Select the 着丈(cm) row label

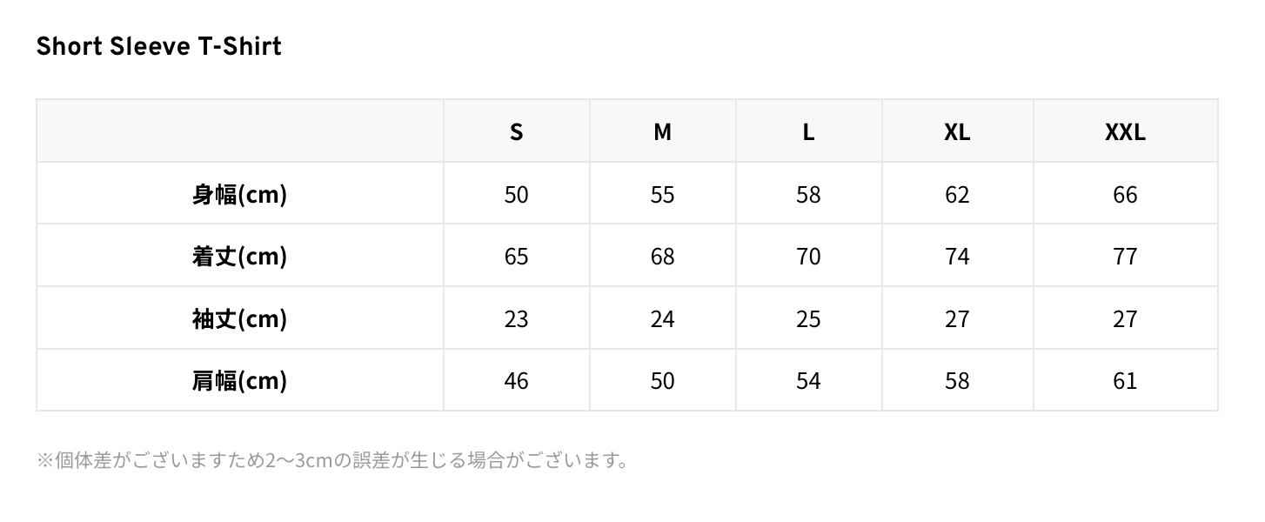coord(239,257)
